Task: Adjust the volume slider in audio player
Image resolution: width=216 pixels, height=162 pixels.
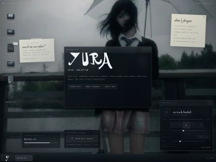Action: pyautogui.click(x=188, y=130)
